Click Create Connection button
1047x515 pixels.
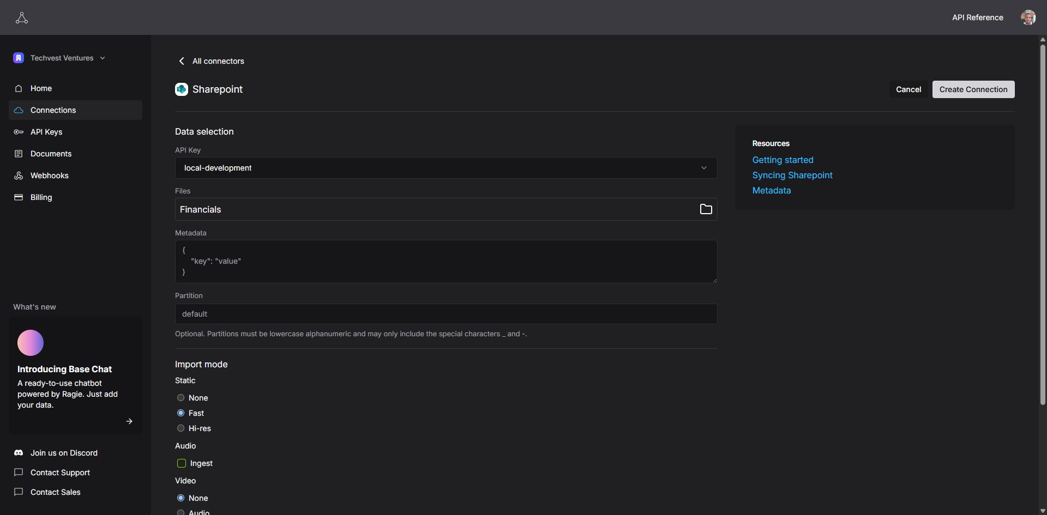(x=973, y=89)
